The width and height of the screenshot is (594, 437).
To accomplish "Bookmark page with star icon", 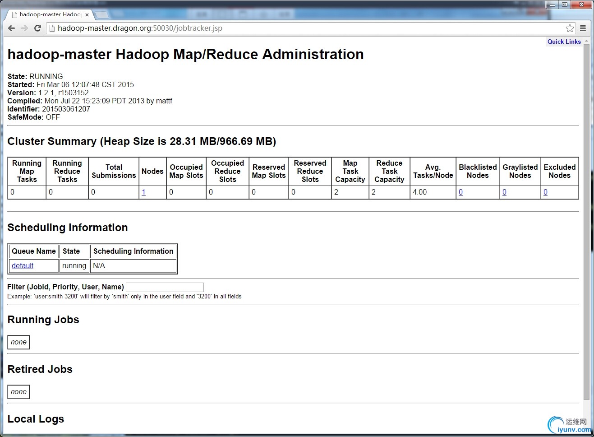I will (570, 28).
